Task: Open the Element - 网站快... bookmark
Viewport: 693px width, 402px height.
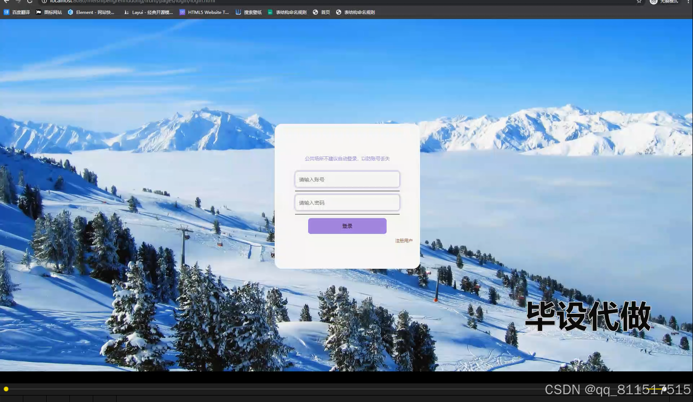Action: coord(91,12)
